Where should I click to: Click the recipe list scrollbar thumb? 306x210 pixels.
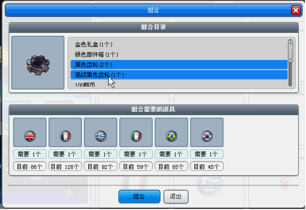click(290, 51)
